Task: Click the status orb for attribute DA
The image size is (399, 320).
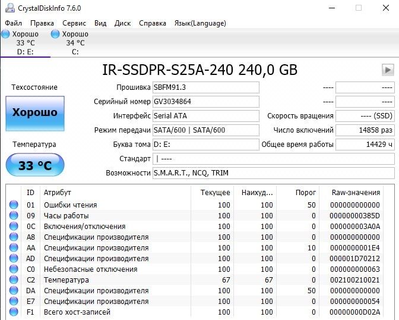Action: click(x=14, y=290)
